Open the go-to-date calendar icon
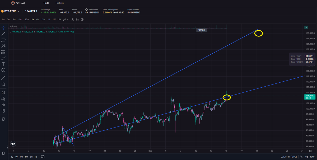The height and width of the screenshot is (160, 317). pos(43,157)
